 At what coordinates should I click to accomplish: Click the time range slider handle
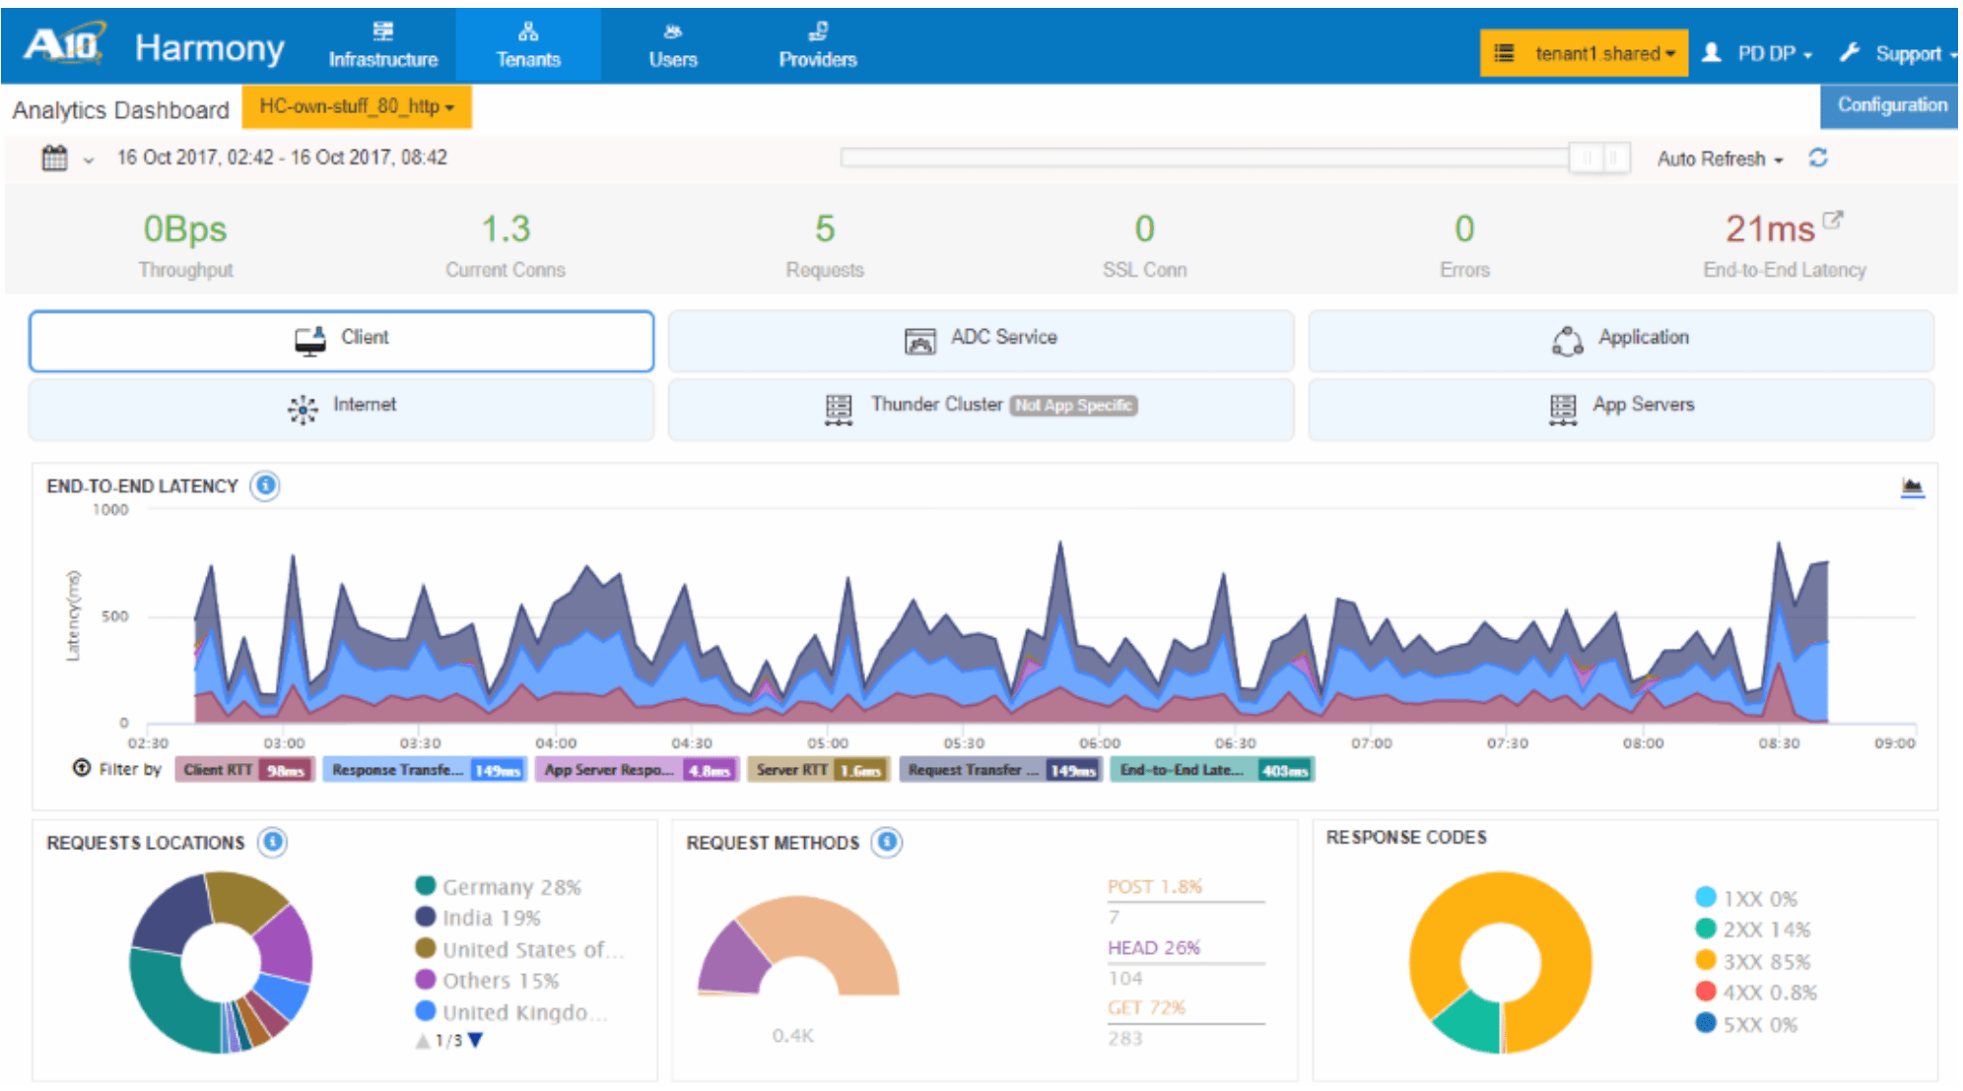[1599, 158]
